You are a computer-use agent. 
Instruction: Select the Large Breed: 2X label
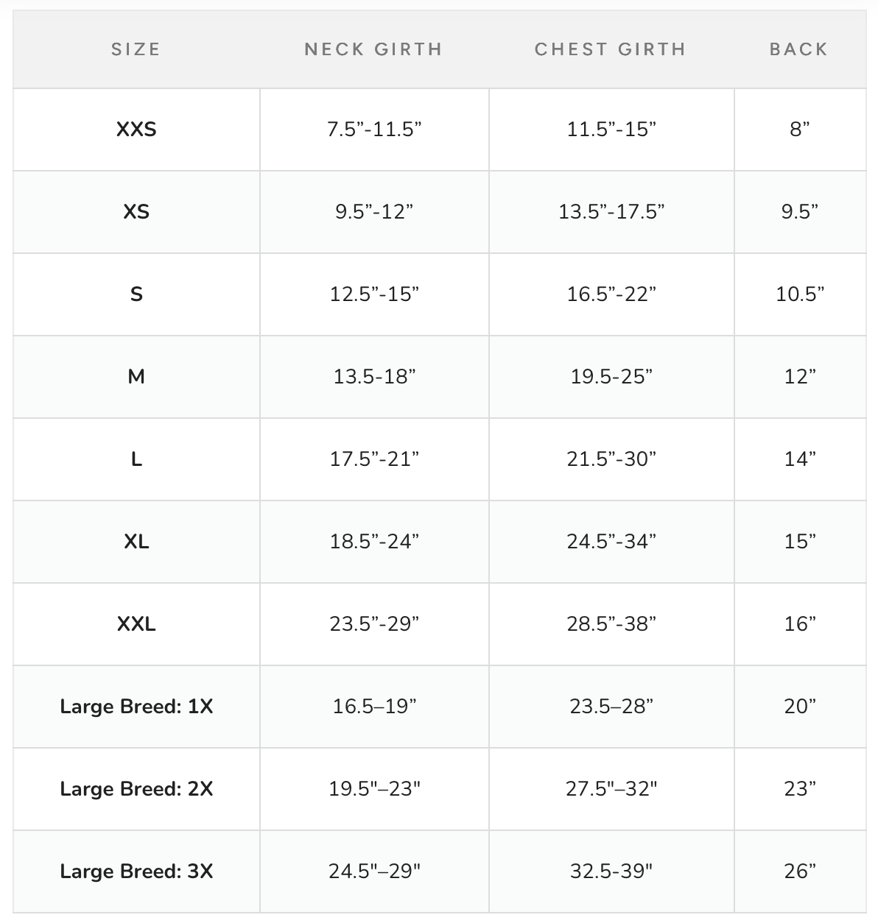(136, 789)
